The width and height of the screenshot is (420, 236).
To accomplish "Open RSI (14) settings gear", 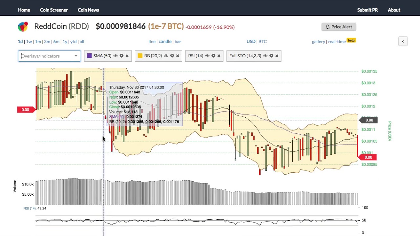I will (x=213, y=56).
